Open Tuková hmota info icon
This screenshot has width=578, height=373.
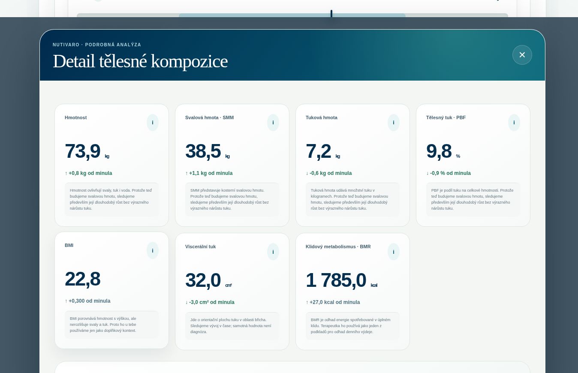click(394, 123)
